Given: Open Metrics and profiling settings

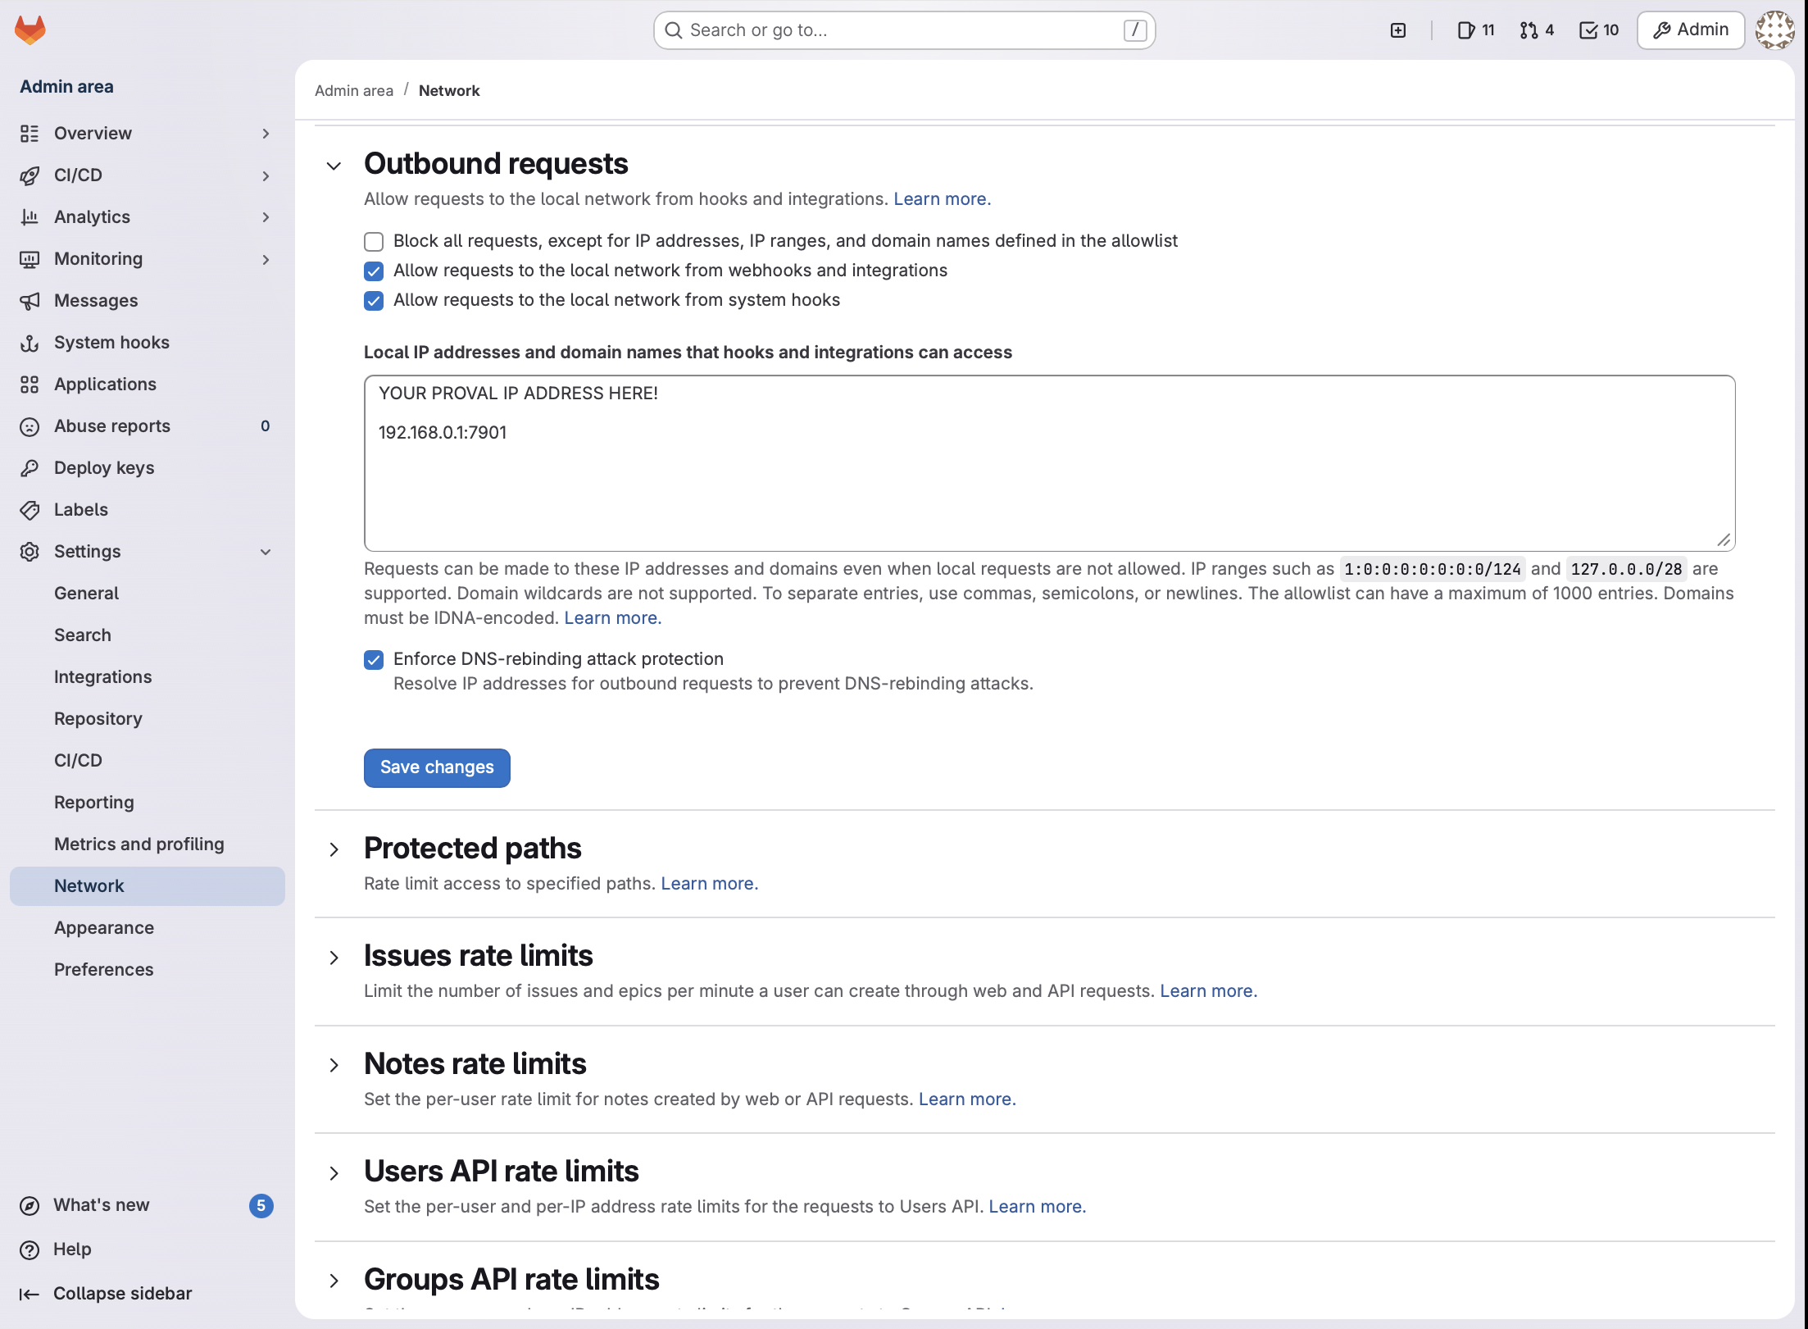Looking at the screenshot, I should tap(148, 844).
